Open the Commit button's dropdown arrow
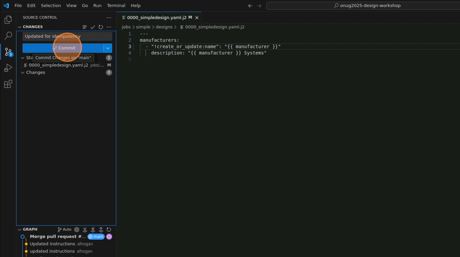 point(108,48)
